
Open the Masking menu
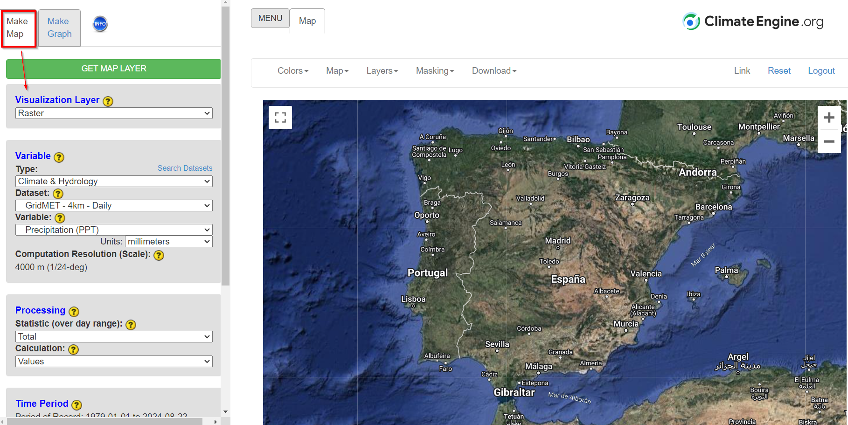(x=435, y=71)
